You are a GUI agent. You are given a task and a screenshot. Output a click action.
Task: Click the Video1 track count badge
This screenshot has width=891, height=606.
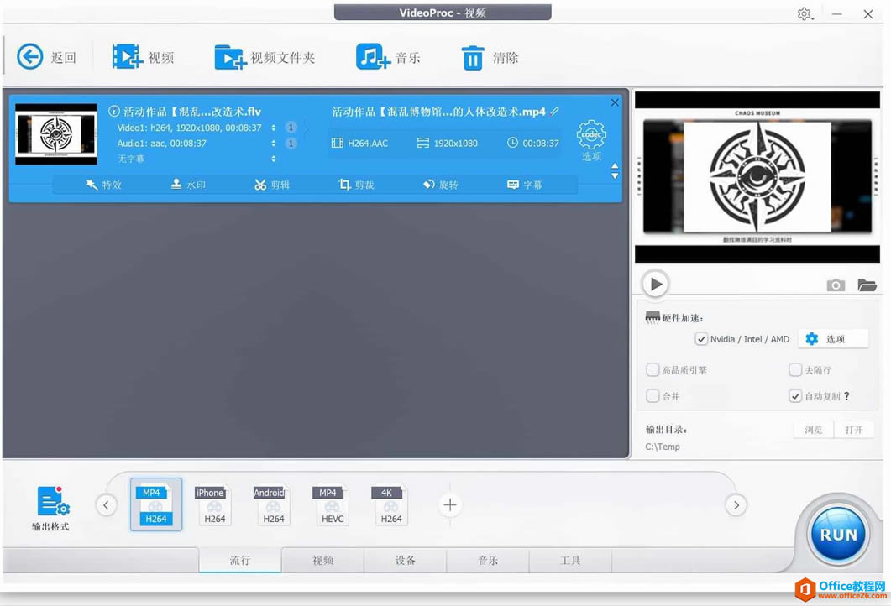(x=291, y=128)
